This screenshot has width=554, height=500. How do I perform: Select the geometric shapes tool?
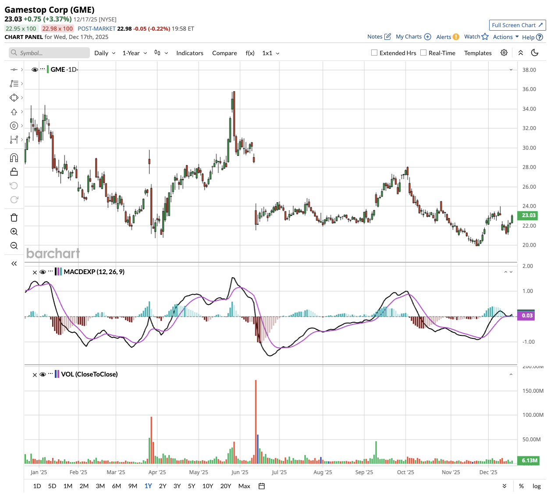click(x=14, y=98)
